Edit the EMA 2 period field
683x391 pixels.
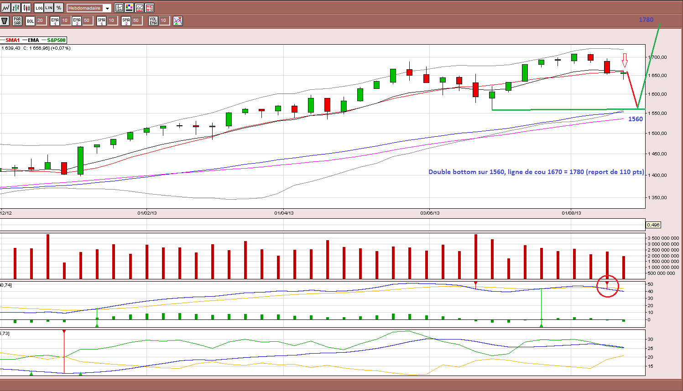click(x=87, y=21)
